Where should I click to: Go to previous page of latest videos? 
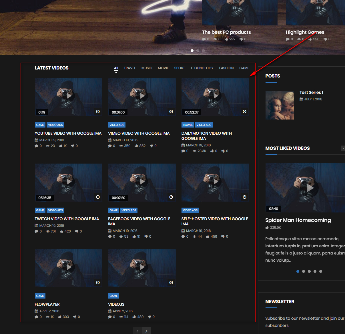[x=137, y=331]
